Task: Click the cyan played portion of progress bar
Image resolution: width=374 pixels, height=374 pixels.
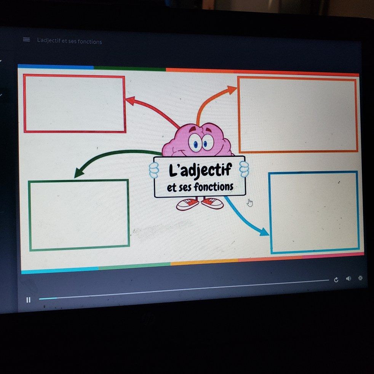Action: pos(48,299)
